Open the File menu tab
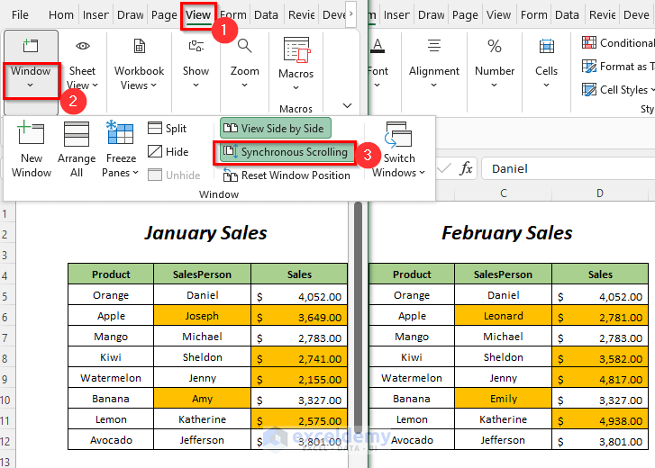The image size is (655, 468). click(20, 15)
